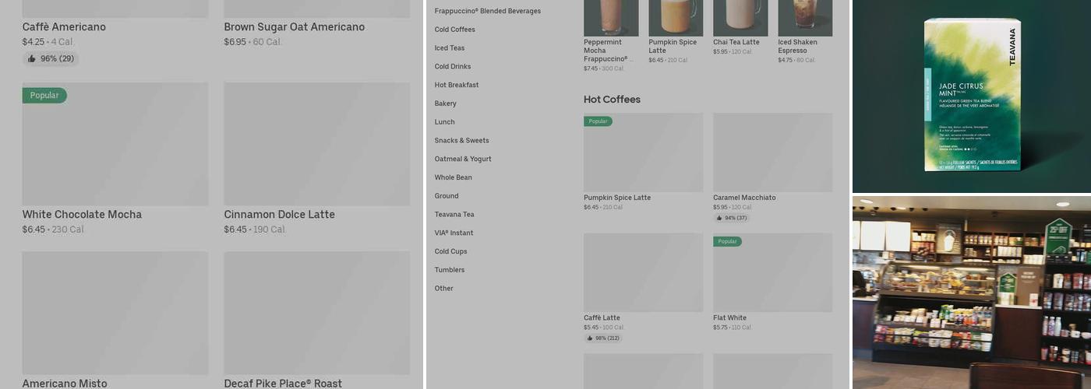Click the Chai Tea Latte thumbnail
1091x389 pixels.
click(x=740, y=18)
